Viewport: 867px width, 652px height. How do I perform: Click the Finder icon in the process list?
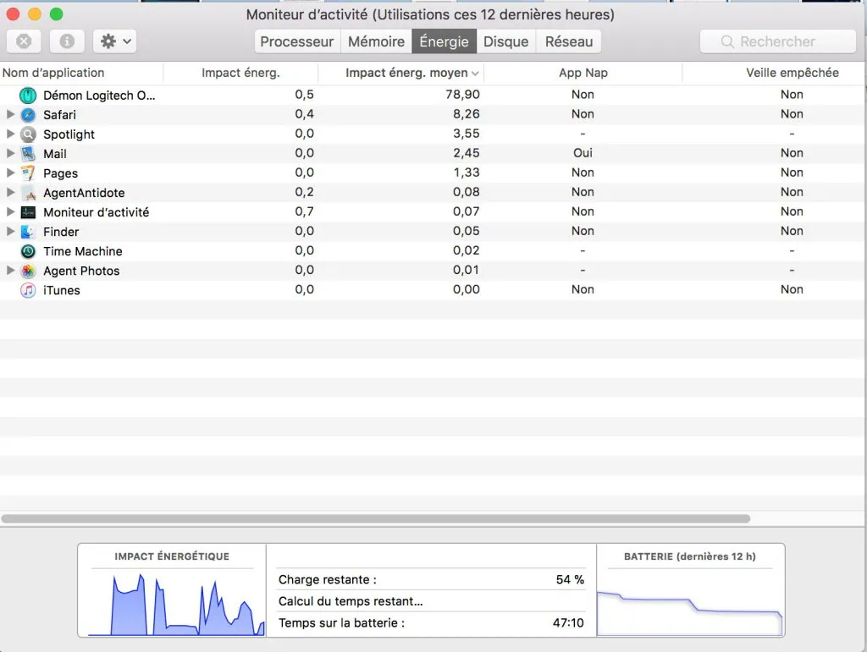pos(27,231)
